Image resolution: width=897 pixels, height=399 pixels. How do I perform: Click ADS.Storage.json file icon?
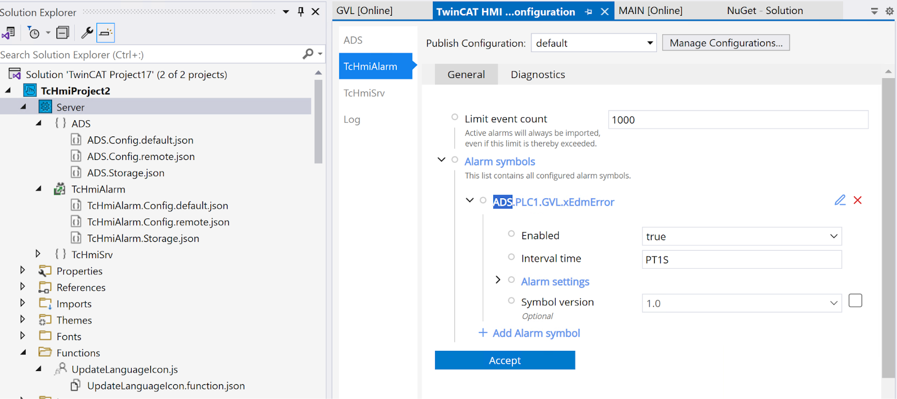(76, 172)
